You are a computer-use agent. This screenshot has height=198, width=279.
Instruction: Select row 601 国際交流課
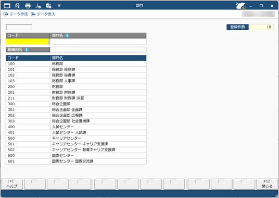[x=76, y=161]
